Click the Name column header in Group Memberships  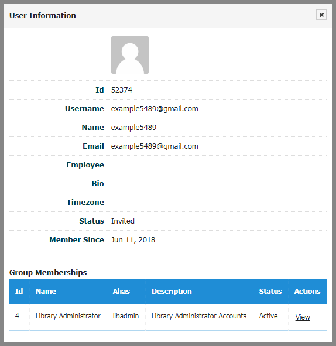pyautogui.click(x=68, y=292)
